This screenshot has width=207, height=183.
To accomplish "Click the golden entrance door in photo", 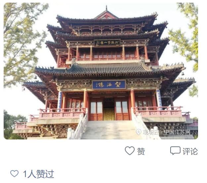I will [x=109, y=114].
